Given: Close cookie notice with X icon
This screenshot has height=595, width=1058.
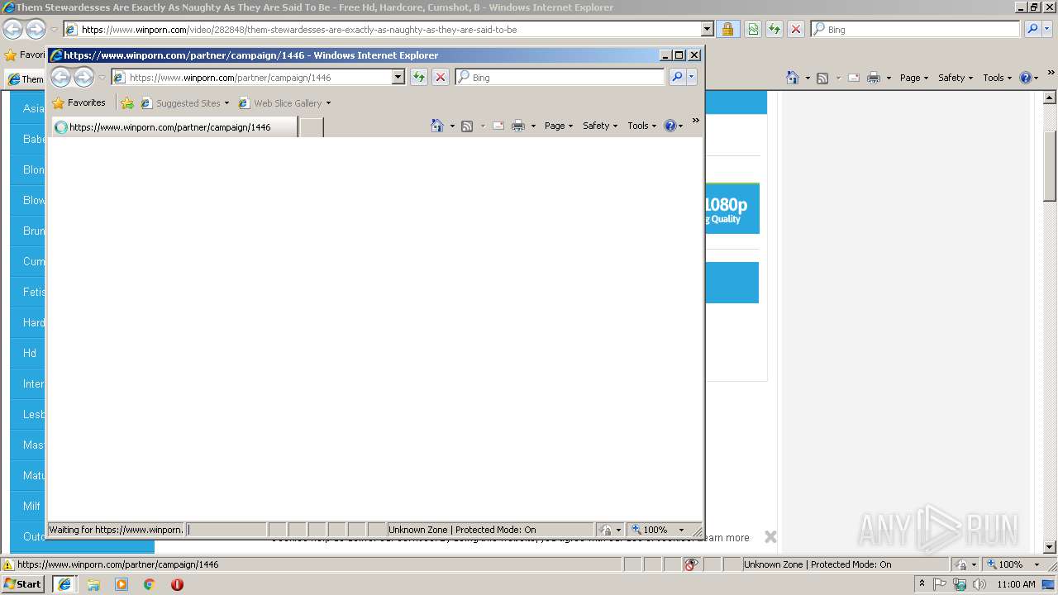Looking at the screenshot, I should coord(770,537).
